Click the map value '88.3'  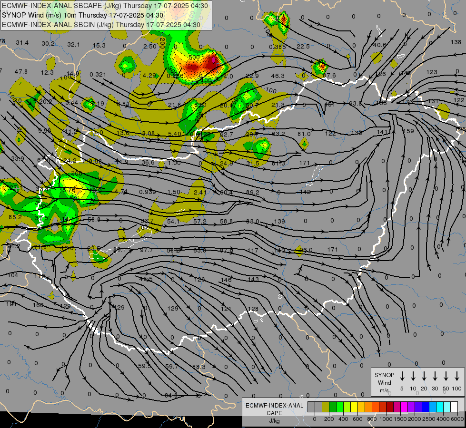[x=198, y=367]
